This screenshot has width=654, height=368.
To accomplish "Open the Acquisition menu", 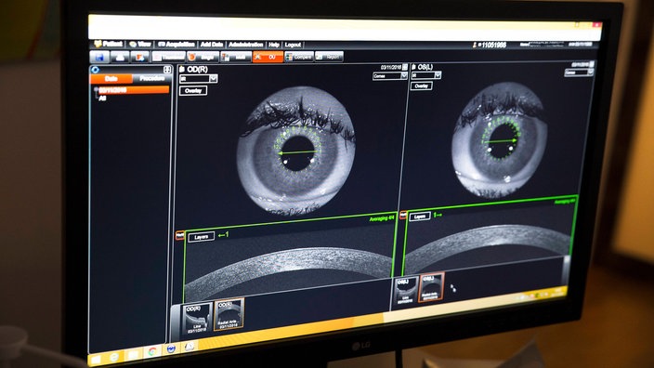I will [176, 45].
